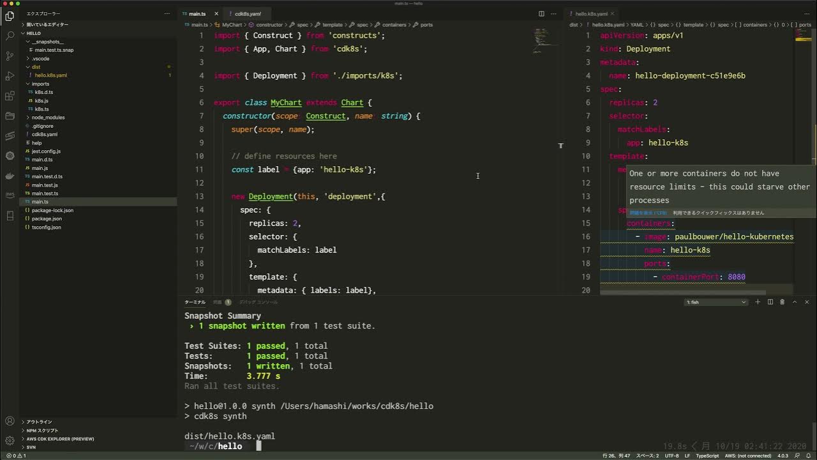The width and height of the screenshot is (817, 460).
Task: Open the project folders view icon
Action: click(x=10, y=116)
